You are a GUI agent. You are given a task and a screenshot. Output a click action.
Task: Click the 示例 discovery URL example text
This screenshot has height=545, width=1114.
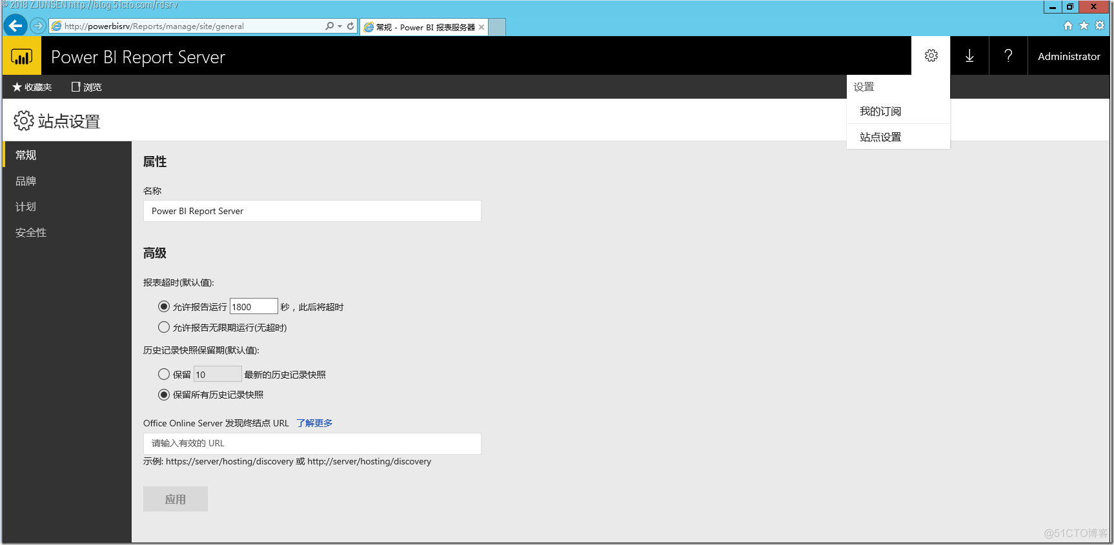click(287, 462)
